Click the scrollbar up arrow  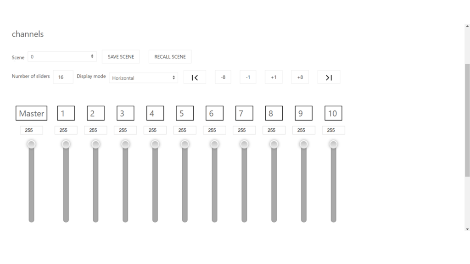tap(467, 26)
